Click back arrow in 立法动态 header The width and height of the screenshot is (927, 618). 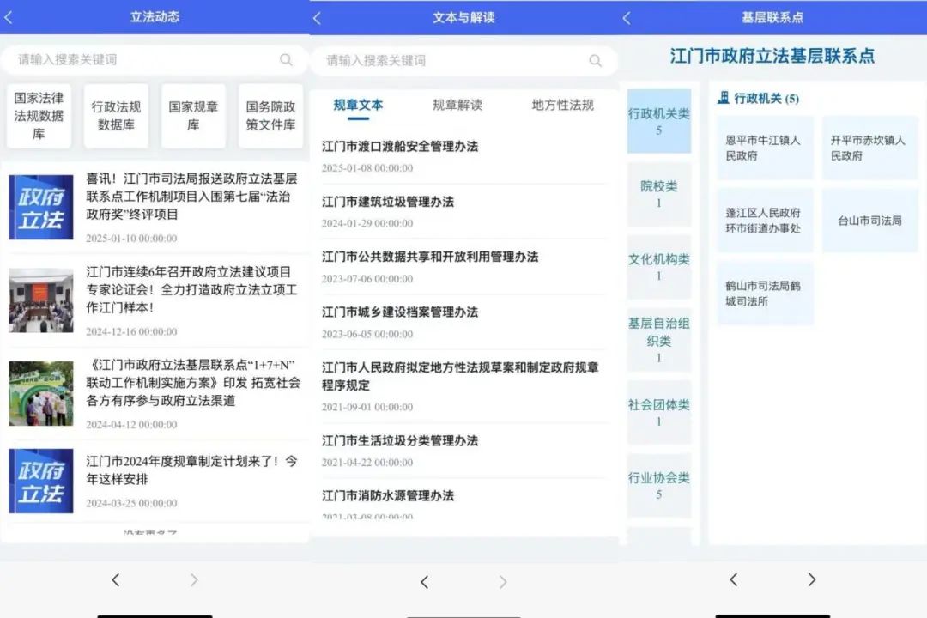(x=9, y=17)
